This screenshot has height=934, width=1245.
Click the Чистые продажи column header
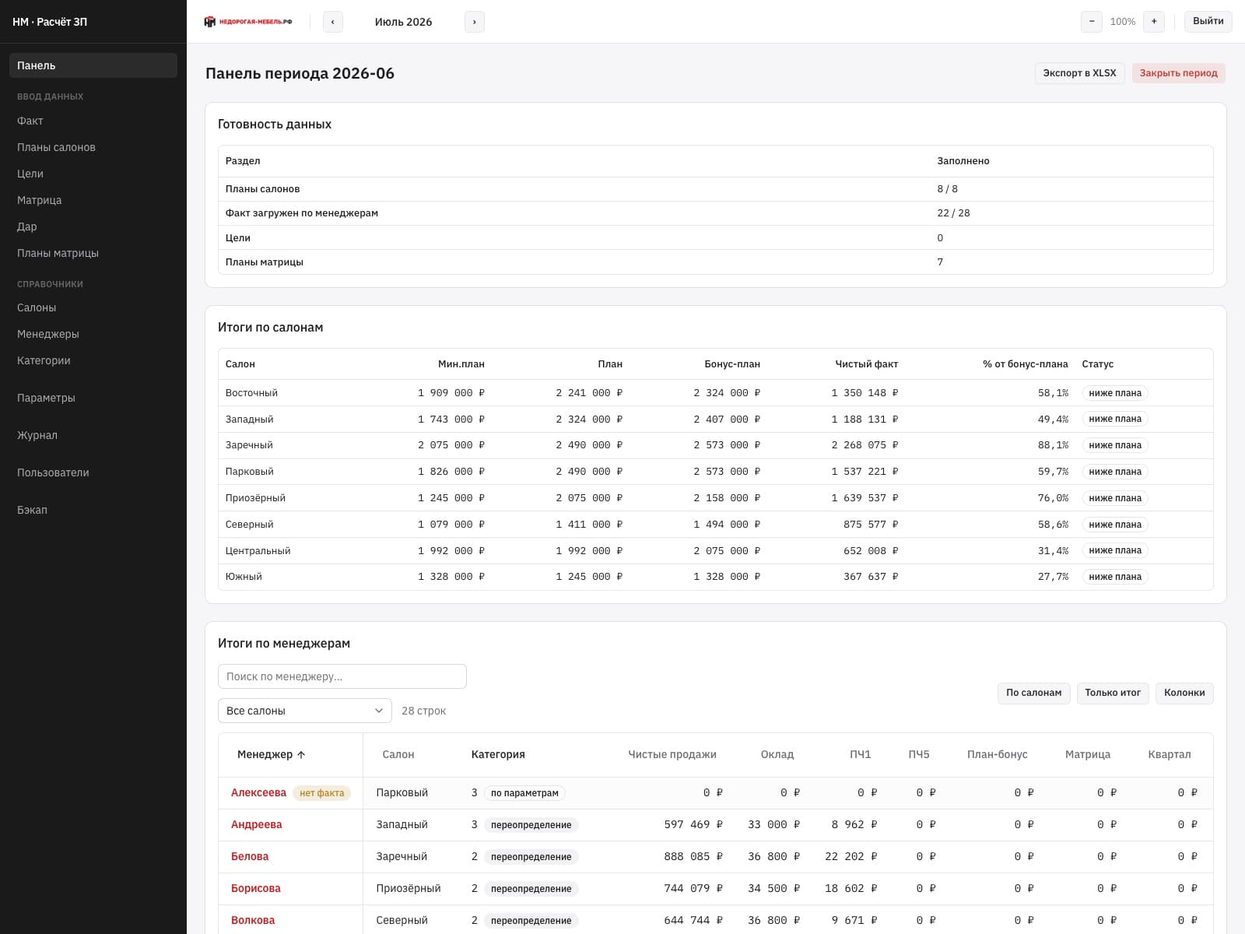click(672, 754)
